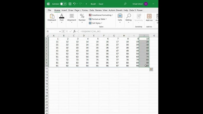
Task: Open the Alignment group icon
Action: point(72,16)
